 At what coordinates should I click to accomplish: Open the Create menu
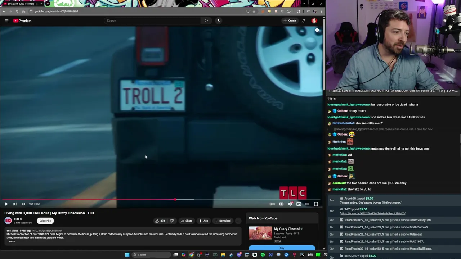(290, 21)
